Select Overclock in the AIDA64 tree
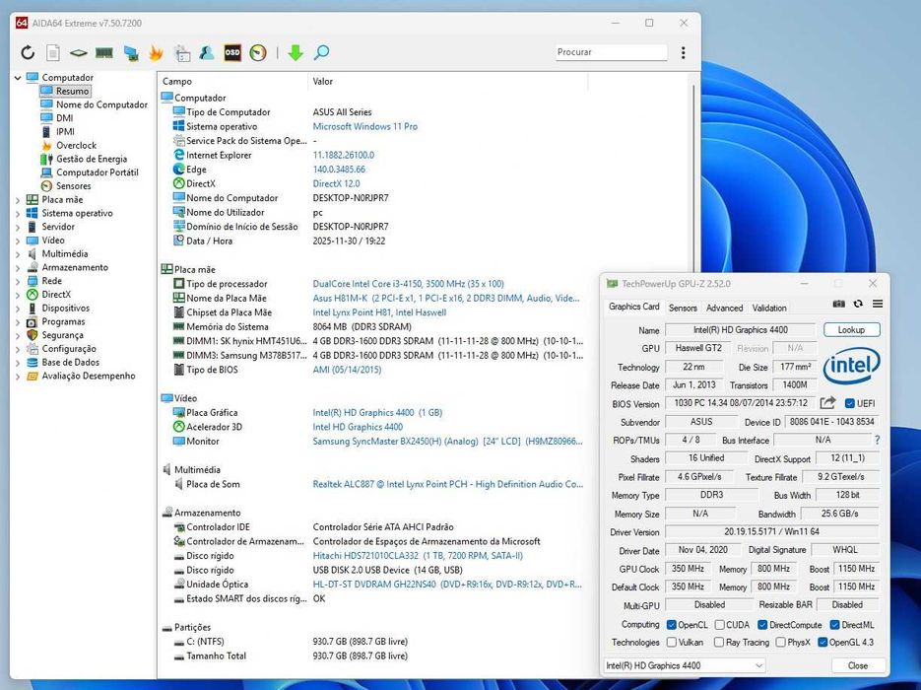Viewport: 921px width, 690px height. (77, 145)
